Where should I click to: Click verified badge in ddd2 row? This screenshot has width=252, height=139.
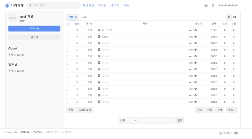click(196, 37)
